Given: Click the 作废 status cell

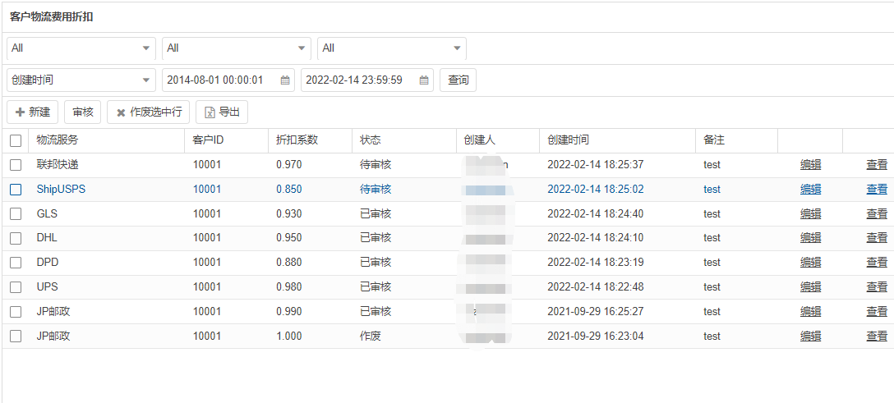Looking at the screenshot, I should (x=371, y=336).
